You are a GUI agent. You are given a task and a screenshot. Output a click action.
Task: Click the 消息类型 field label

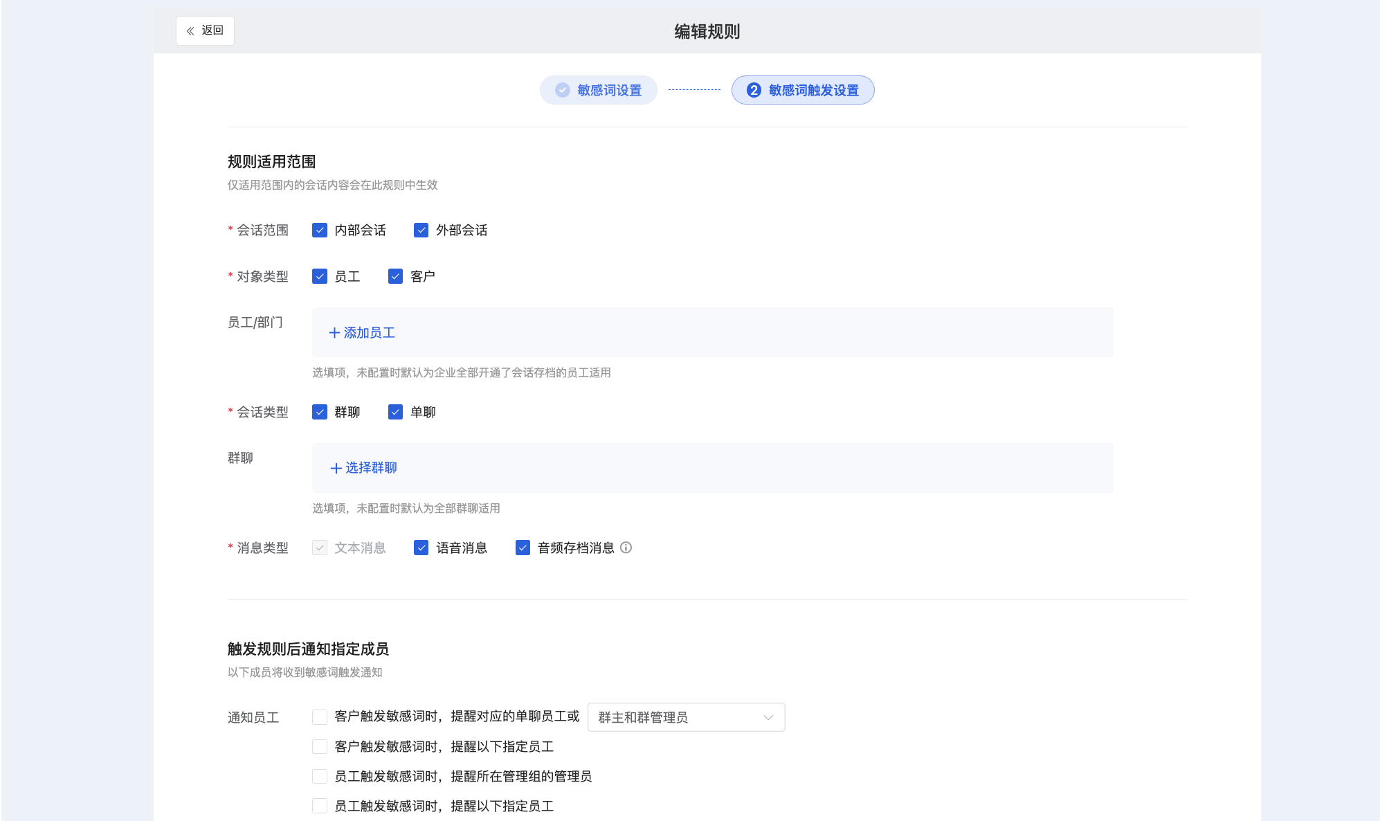coord(262,548)
